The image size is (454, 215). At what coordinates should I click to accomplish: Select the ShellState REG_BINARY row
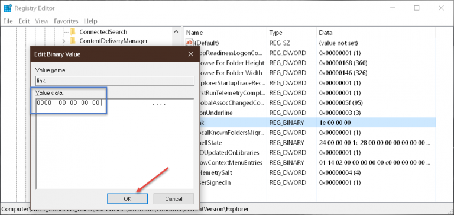click(x=310, y=143)
